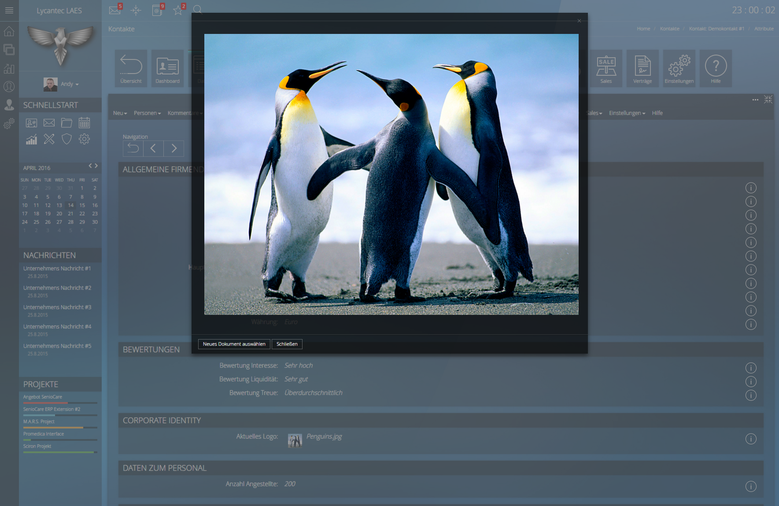Select April 26 in the calendar

pyautogui.click(x=48, y=222)
